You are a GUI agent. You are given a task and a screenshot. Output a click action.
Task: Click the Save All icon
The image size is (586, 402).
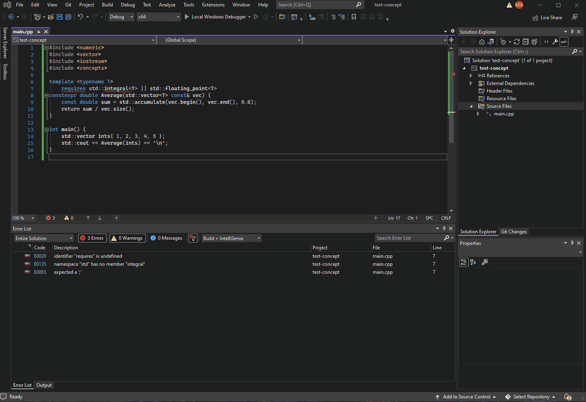68,17
